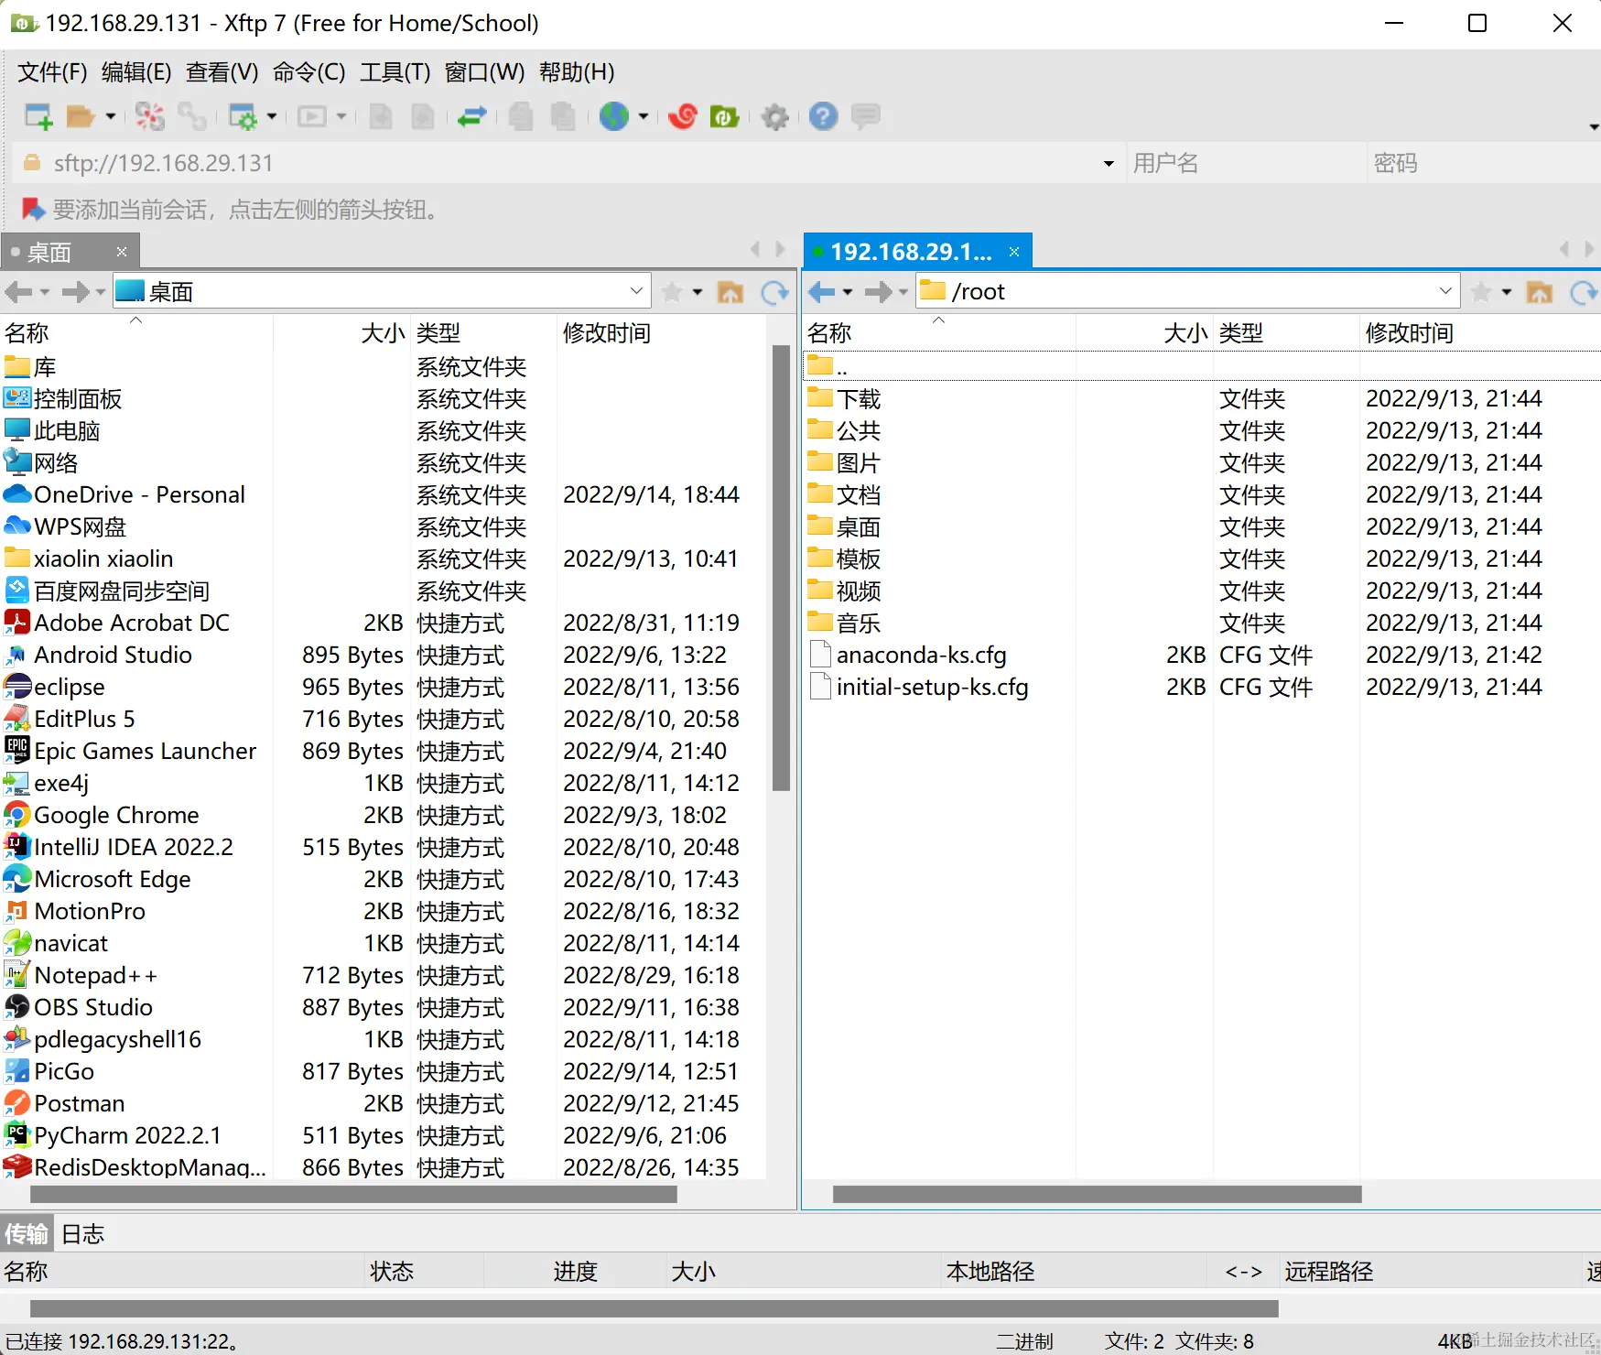Select Android Studio shortcut in local list
Screen dimensions: 1601x1355
point(113,655)
